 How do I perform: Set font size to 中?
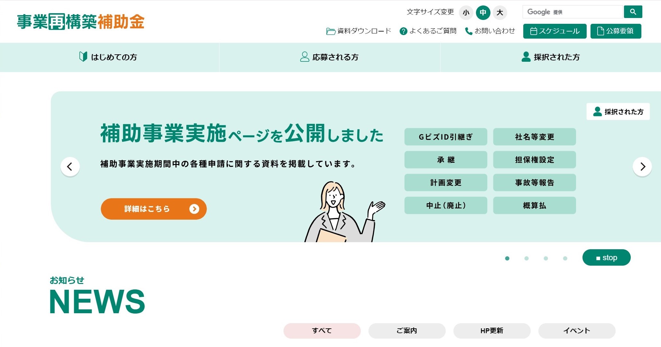tap(483, 13)
